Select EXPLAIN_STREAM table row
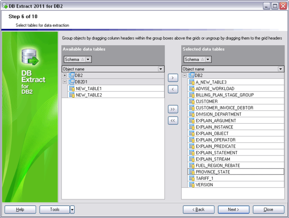 (x=236, y=159)
